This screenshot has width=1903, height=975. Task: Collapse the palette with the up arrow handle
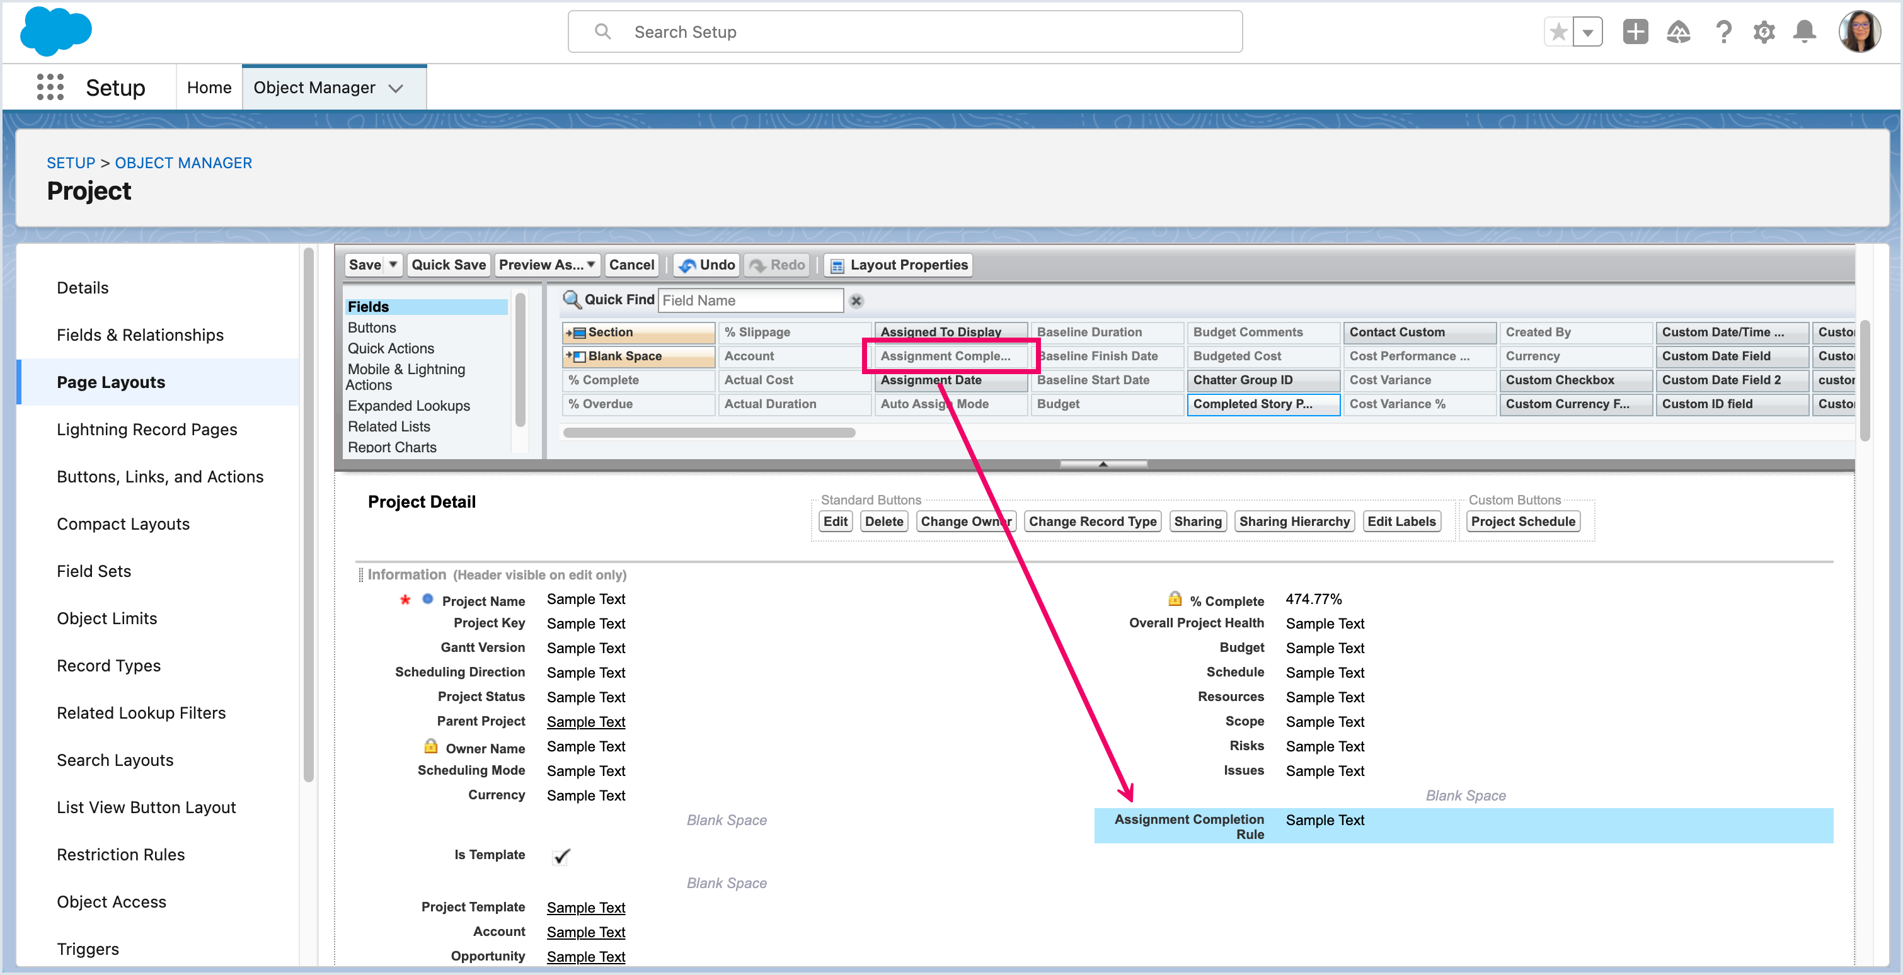(x=1103, y=464)
